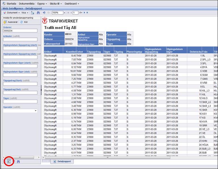The width and height of the screenshot is (218, 169).
Task: Click the Tågnr input field
Action: point(20,101)
